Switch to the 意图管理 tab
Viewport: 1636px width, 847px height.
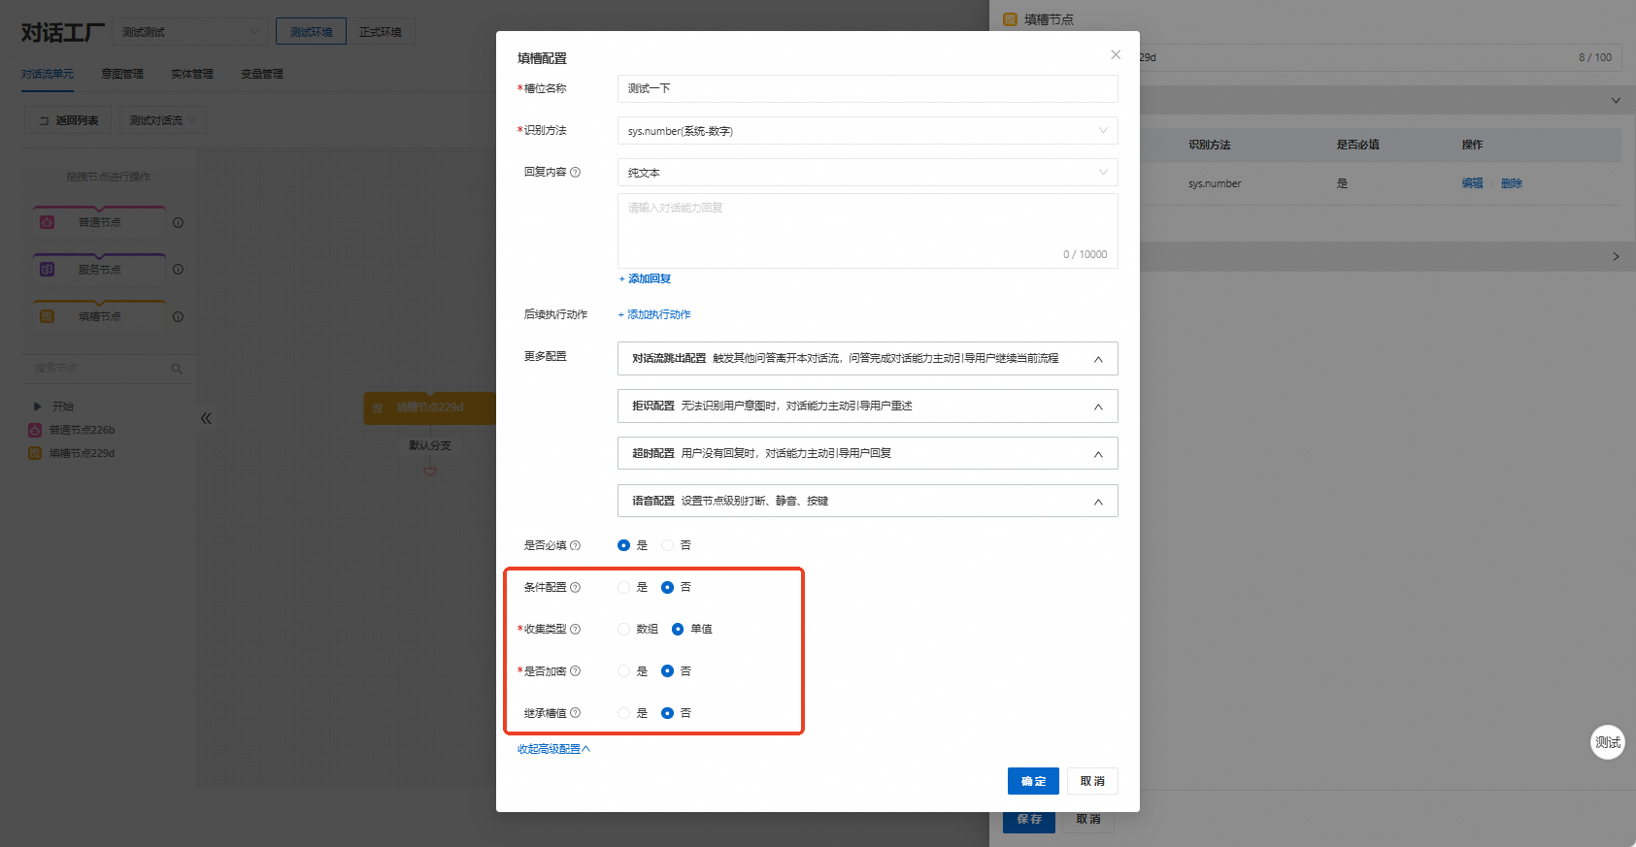tap(122, 74)
